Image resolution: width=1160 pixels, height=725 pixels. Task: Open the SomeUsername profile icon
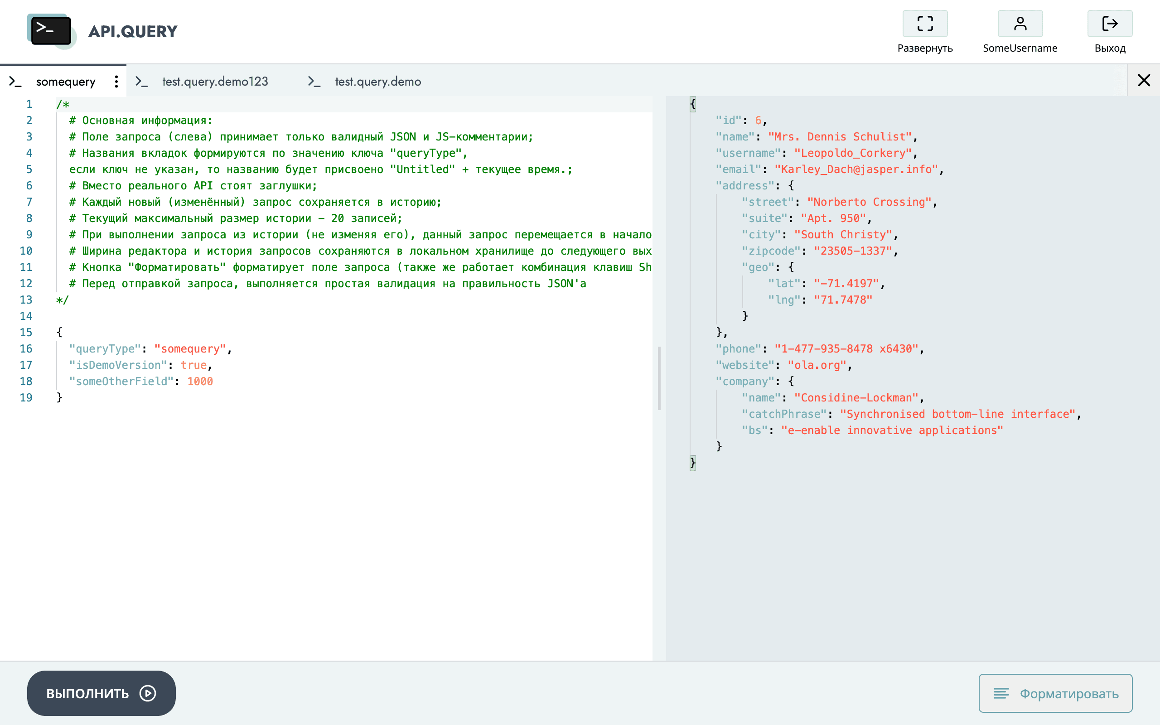[x=1020, y=24]
